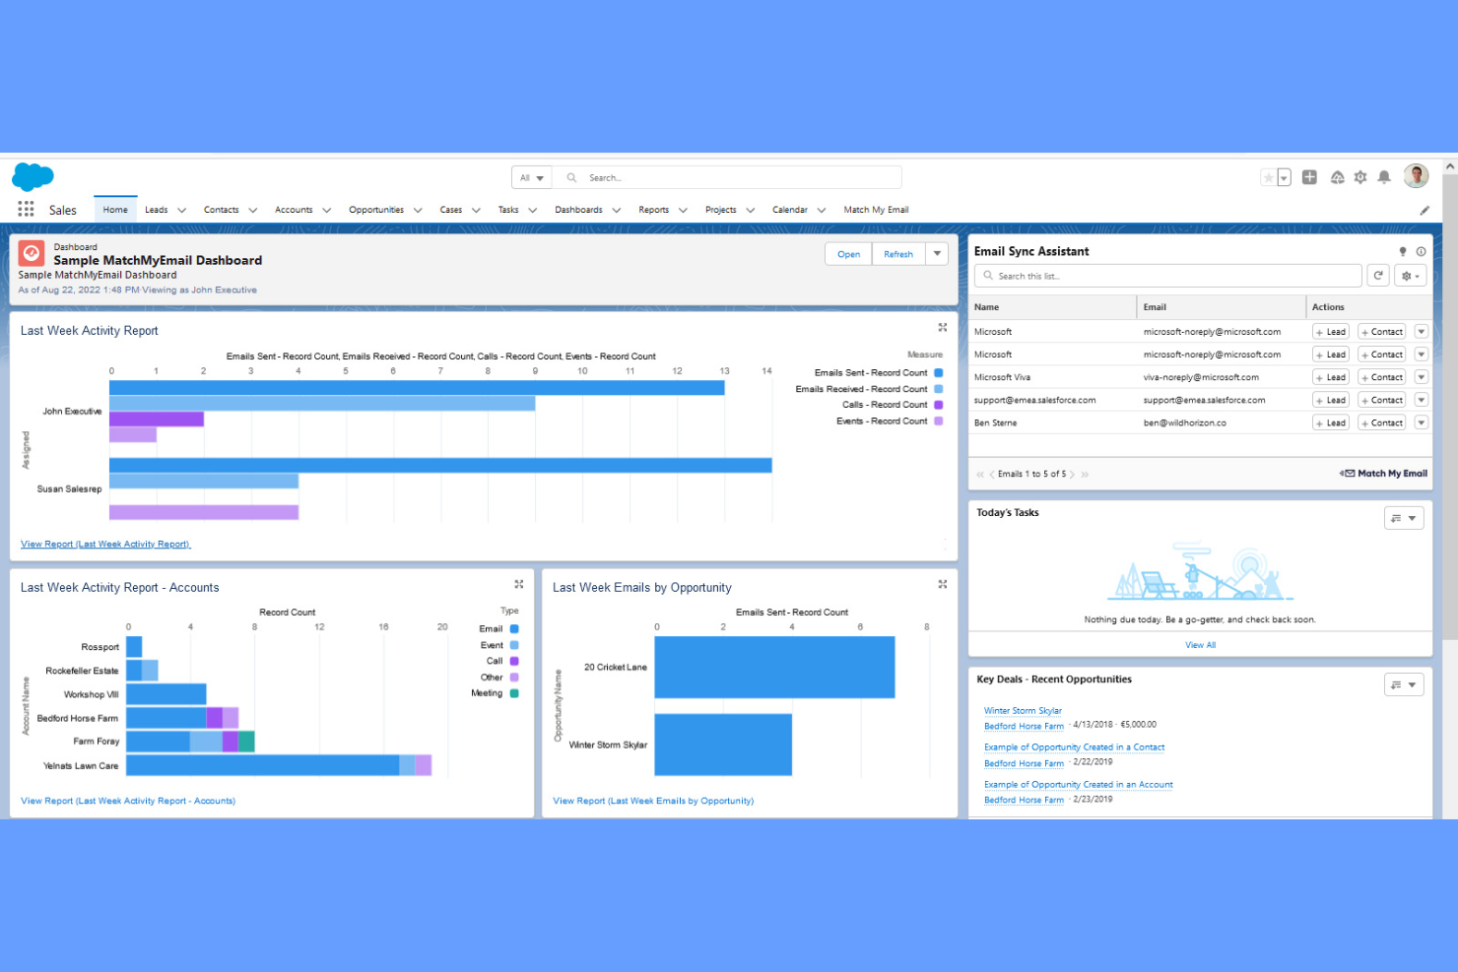1458x972 pixels.
Task: Expand the Leads tab chevron
Action: [181, 210]
